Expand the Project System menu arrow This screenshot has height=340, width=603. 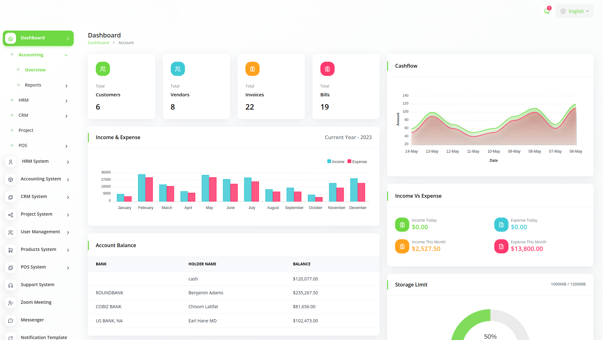tap(68, 215)
